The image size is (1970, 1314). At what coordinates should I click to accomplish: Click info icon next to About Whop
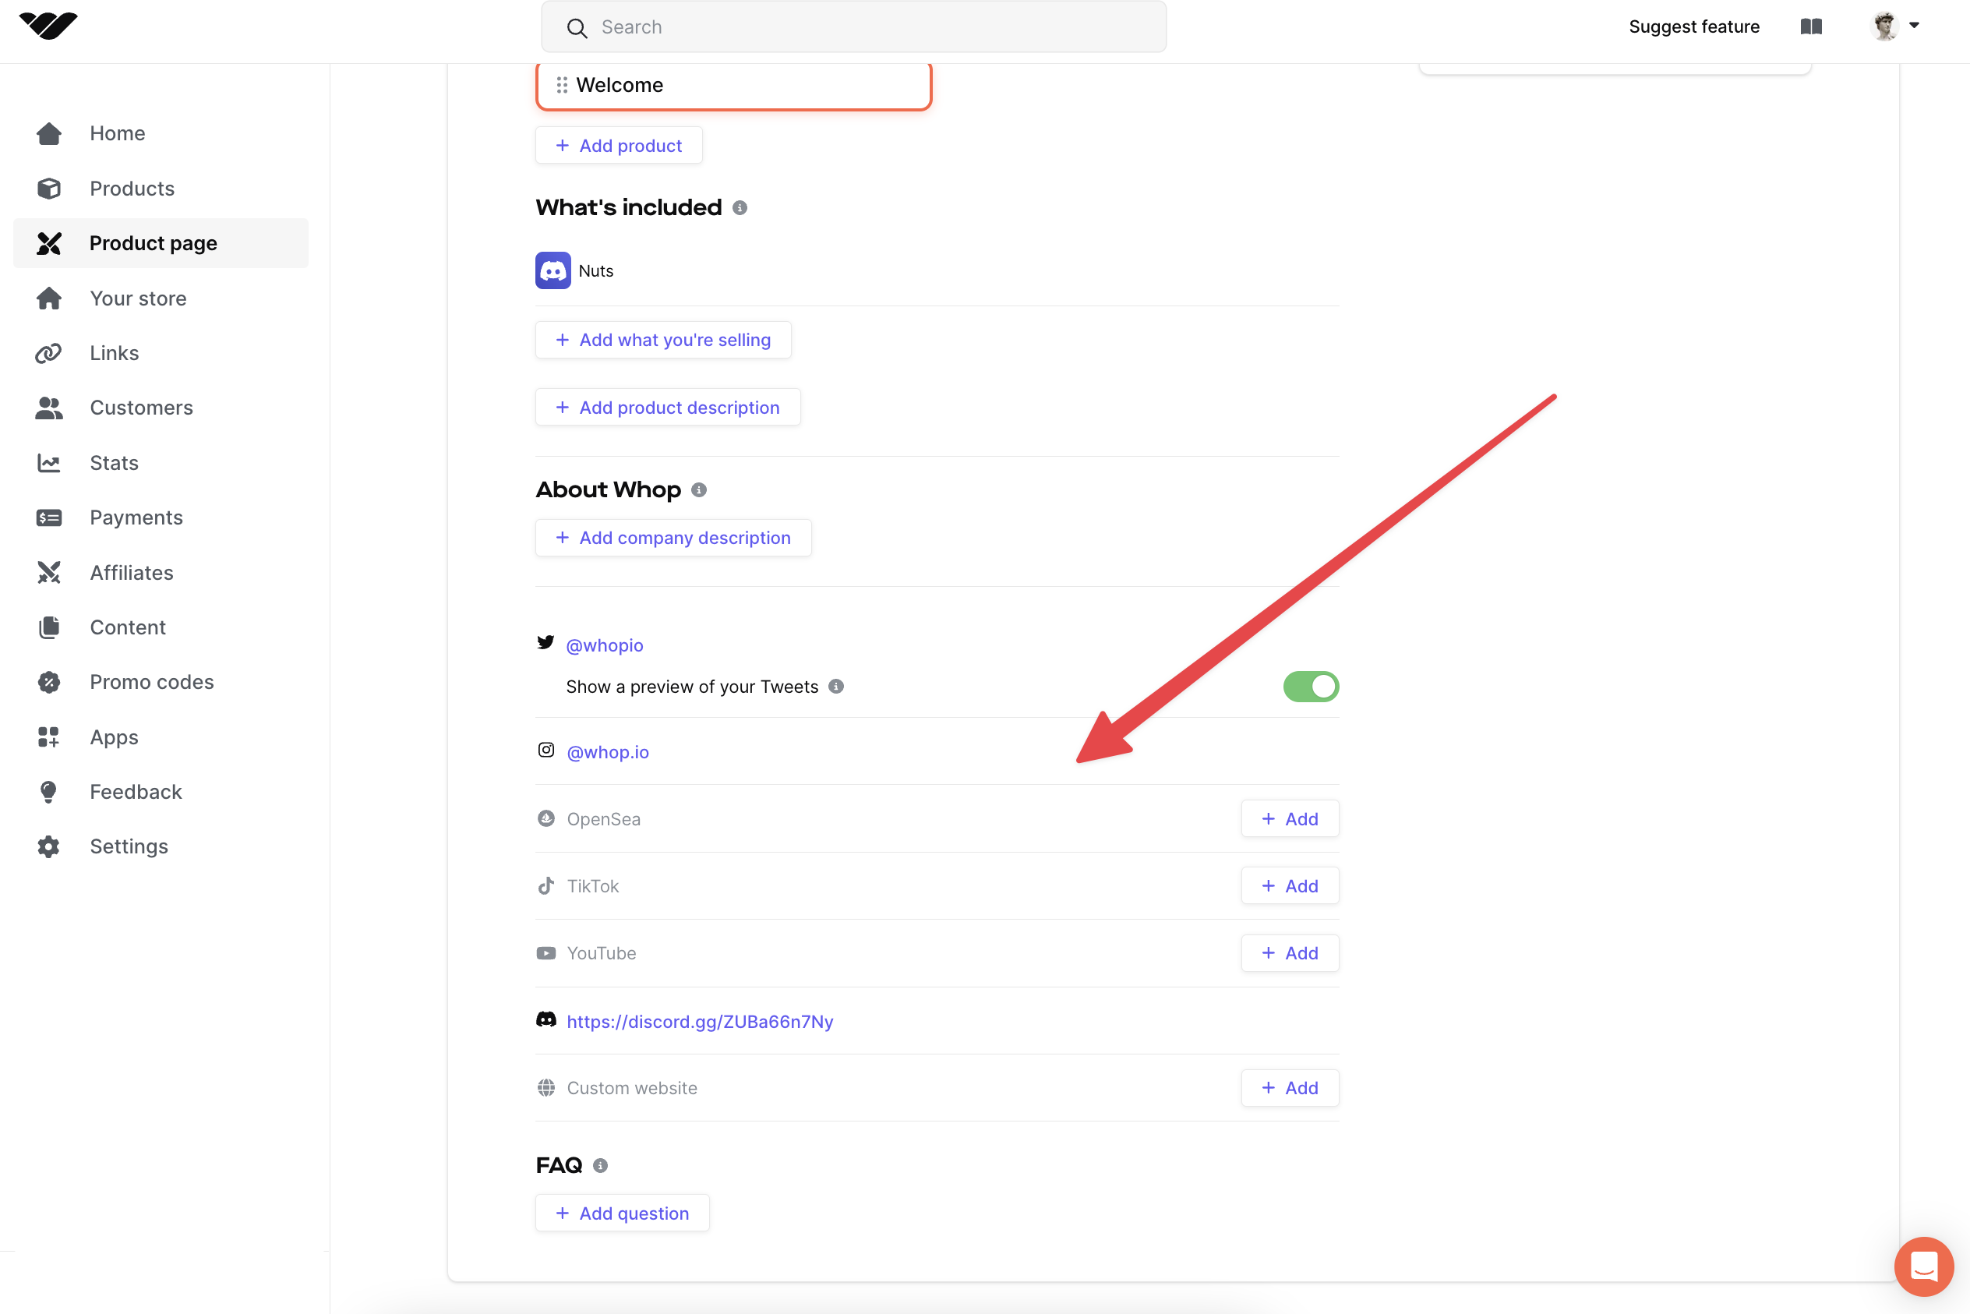pyautogui.click(x=699, y=490)
